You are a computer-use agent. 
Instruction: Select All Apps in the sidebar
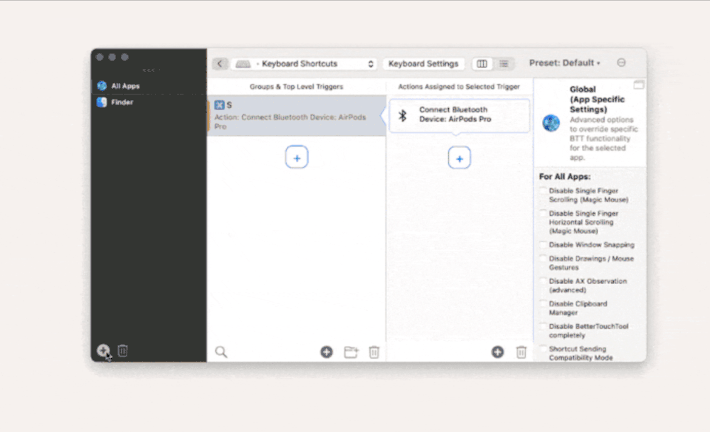click(125, 86)
